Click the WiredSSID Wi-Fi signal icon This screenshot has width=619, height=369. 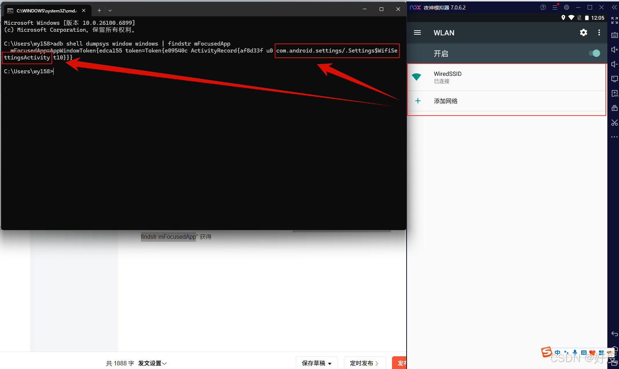[416, 77]
